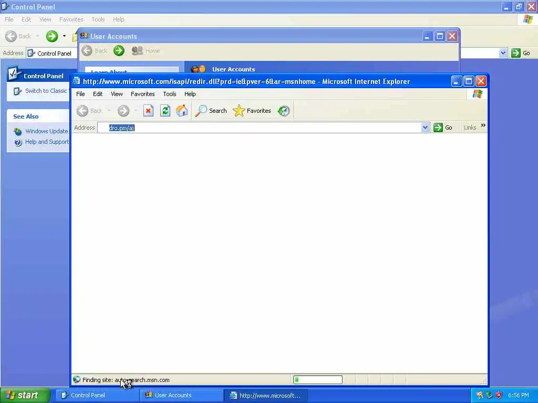
Task: Click the Windows flag logo in Internet Explorer
Action: click(x=478, y=94)
